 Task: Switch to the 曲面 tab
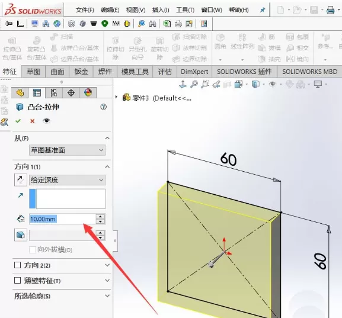tap(57, 72)
